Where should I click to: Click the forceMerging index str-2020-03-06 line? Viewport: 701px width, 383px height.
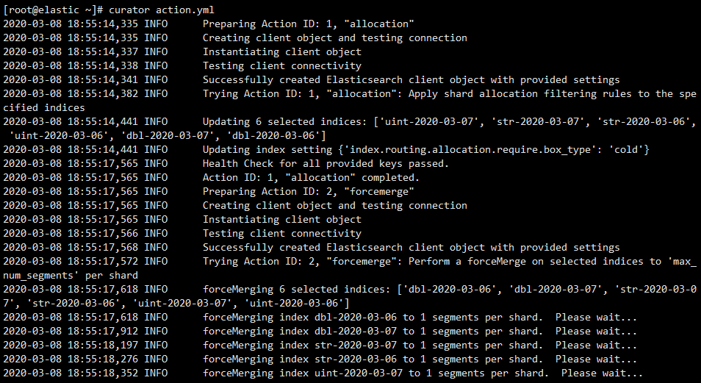point(420,359)
